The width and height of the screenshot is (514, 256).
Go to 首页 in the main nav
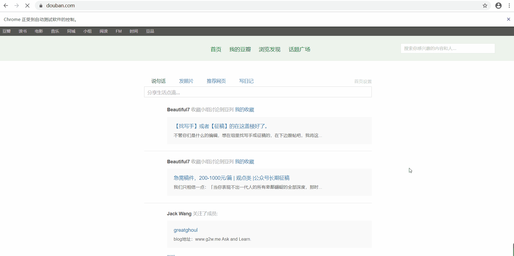click(216, 49)
